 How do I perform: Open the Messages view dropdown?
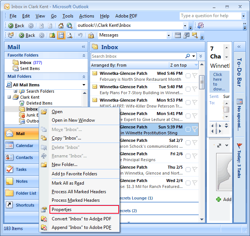(169, 35)
